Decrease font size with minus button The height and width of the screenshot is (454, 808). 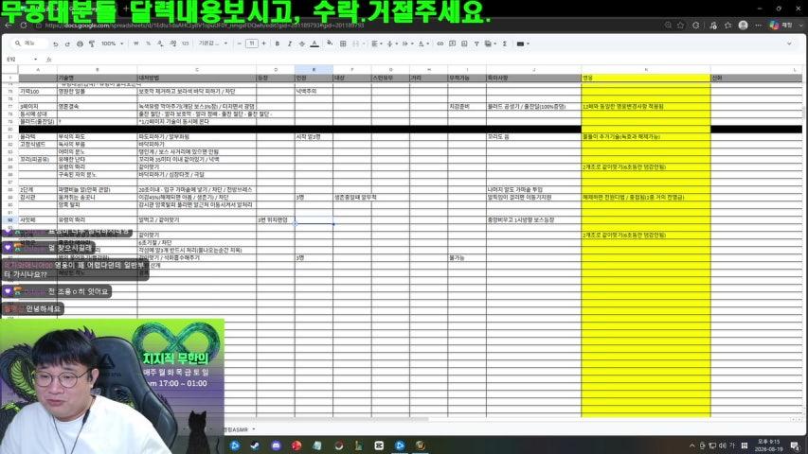coord(240,44)
